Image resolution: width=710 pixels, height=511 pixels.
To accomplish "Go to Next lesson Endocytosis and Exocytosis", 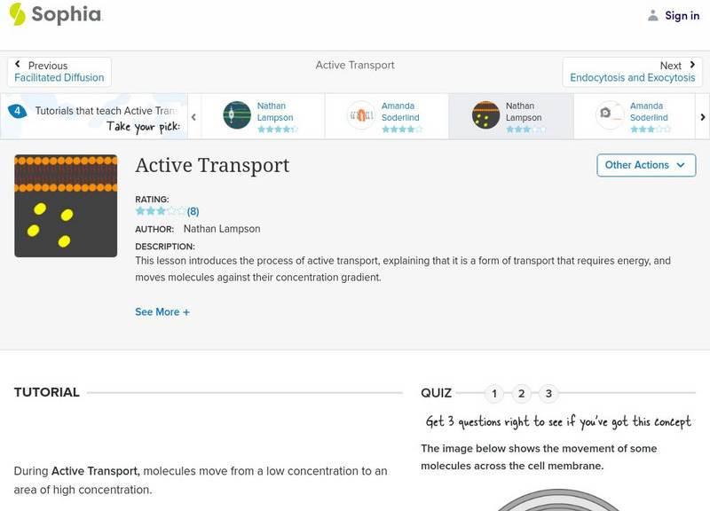I will [632, 72].
